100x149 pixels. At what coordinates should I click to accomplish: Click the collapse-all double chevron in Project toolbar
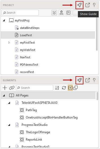click(x=54, y=13)
